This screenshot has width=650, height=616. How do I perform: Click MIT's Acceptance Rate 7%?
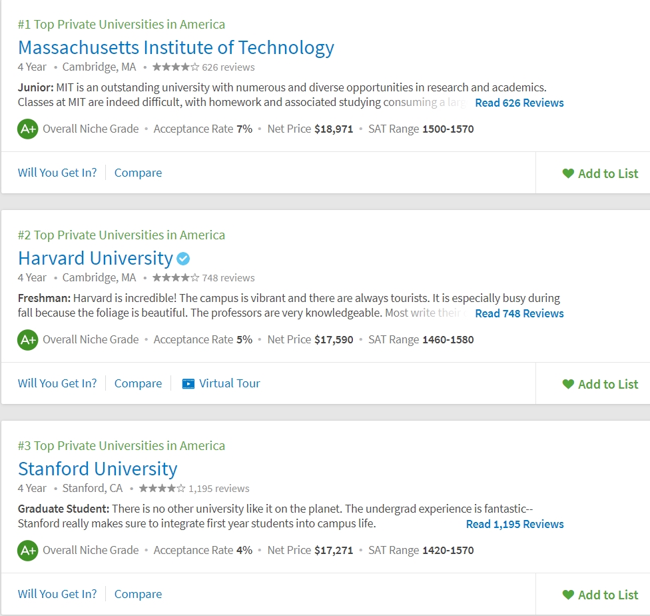[203, 129]
